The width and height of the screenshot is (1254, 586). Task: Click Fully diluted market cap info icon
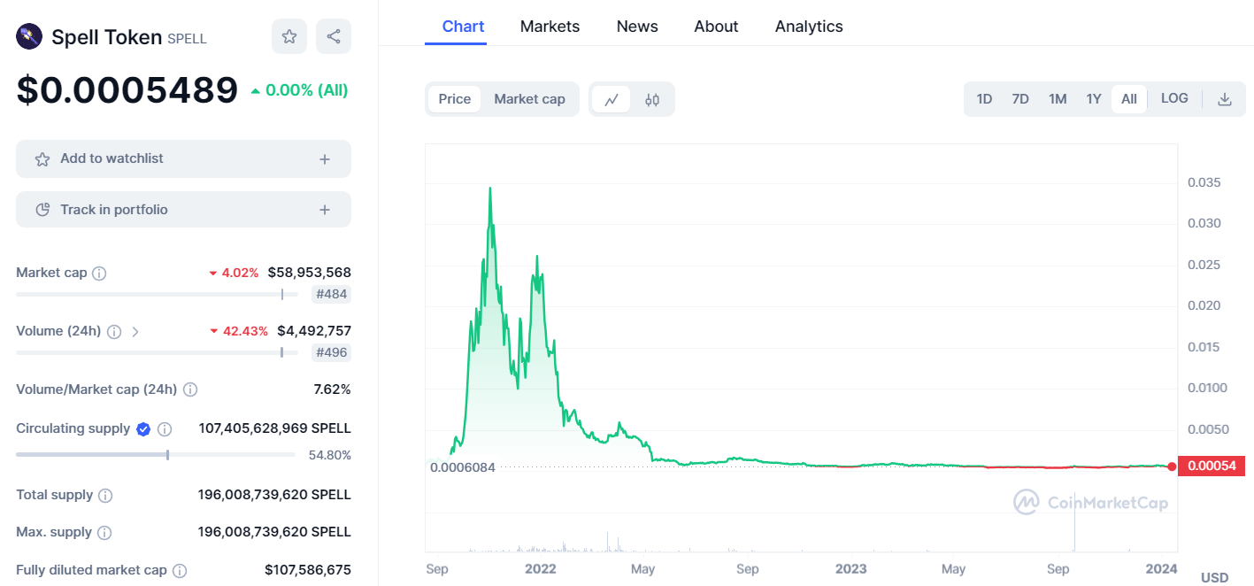tap(180, 572)
